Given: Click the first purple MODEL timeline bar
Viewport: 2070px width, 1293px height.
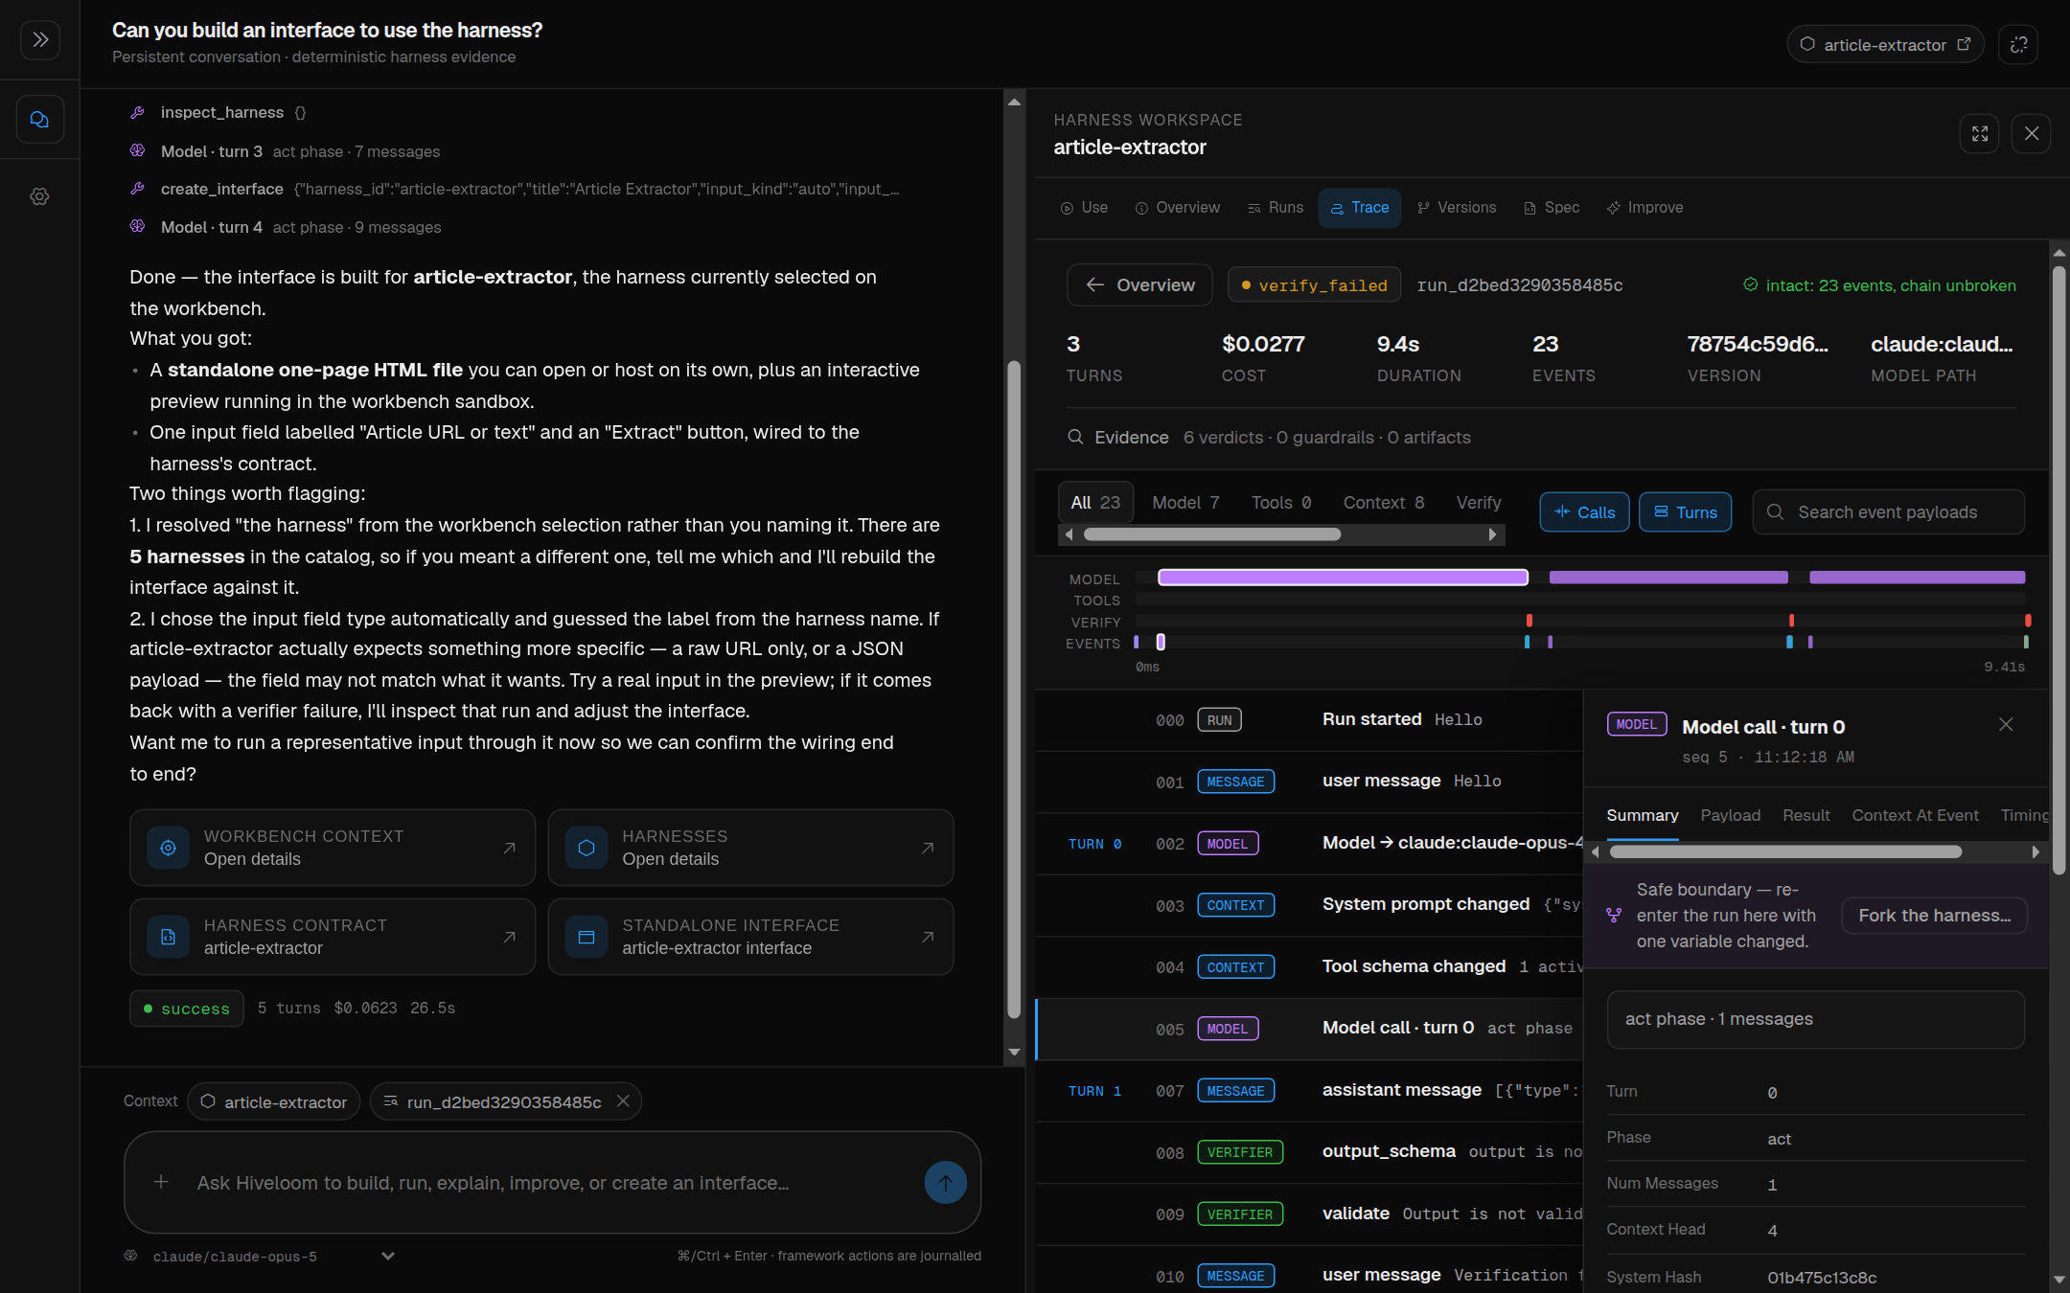Looking at the screenshot, I should pos(1343,578).
